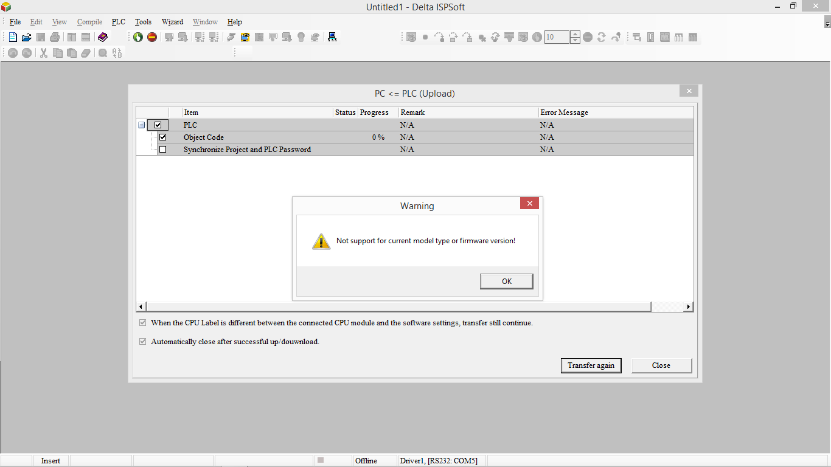The width and height of the screenshot is (831, 467).
Task: Click the Find magnifier icon
Action: click(x=103, y=53)
